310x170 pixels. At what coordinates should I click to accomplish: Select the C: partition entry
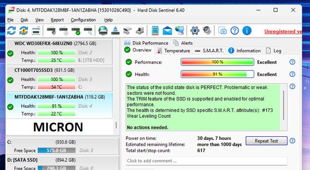(62, 146)
